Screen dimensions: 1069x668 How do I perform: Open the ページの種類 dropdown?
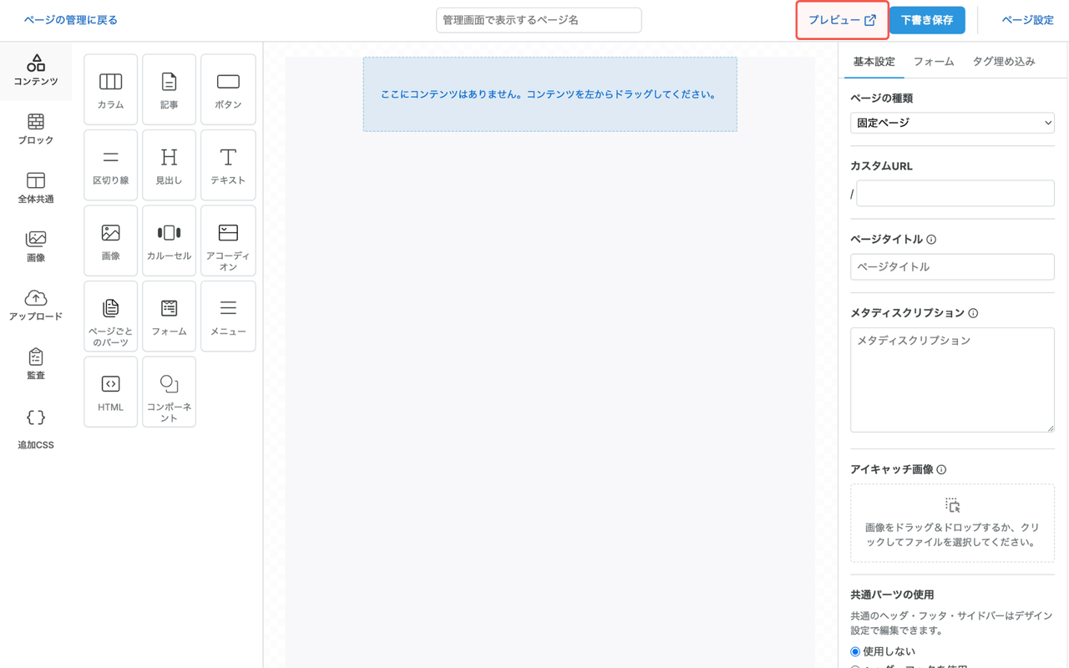click(951, 122)
